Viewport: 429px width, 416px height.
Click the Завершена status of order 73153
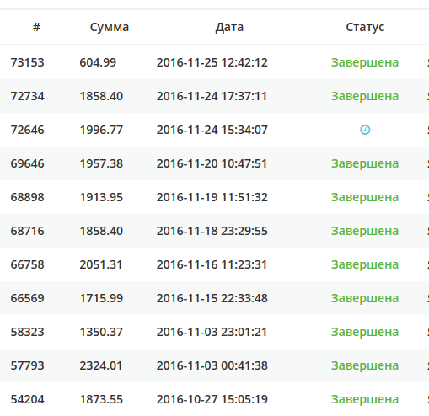[365, 62]
